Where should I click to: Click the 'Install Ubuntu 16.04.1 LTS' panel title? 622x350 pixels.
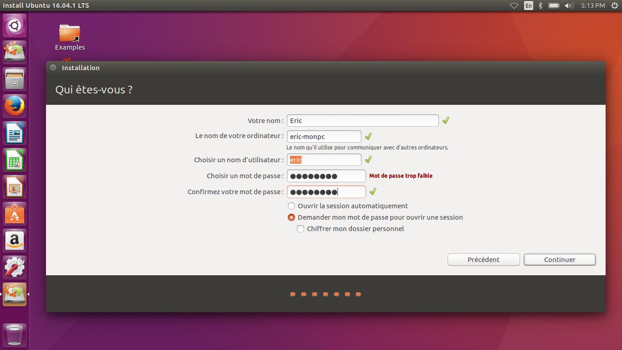pos(46,5)
